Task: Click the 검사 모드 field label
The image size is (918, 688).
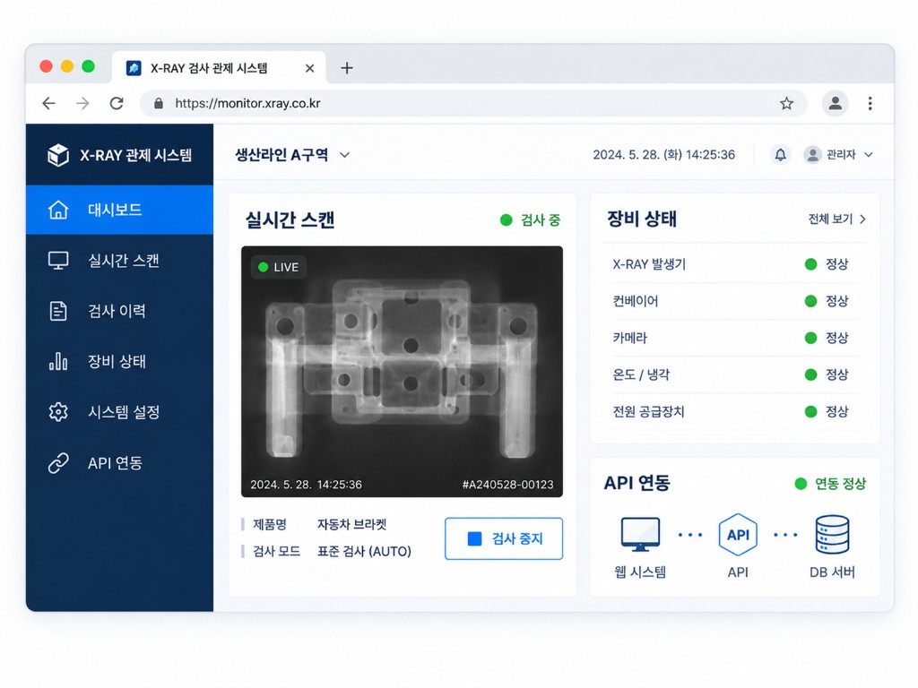Action: (276, 551)
